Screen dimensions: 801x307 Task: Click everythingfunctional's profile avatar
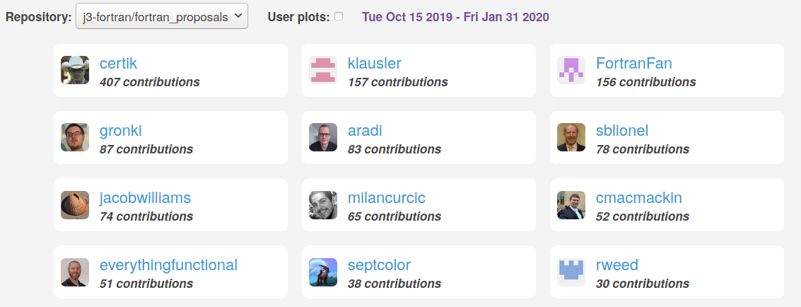coord(74,272)
